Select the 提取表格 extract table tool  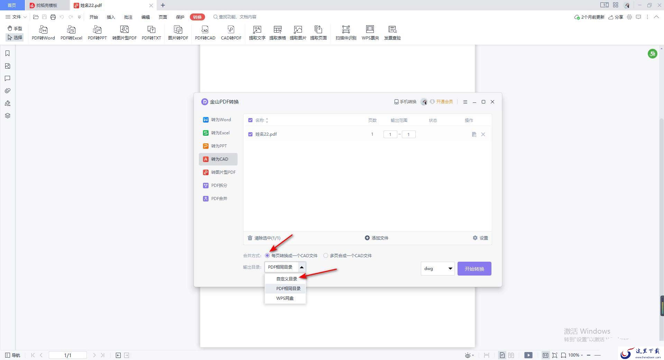pos(277,33)
